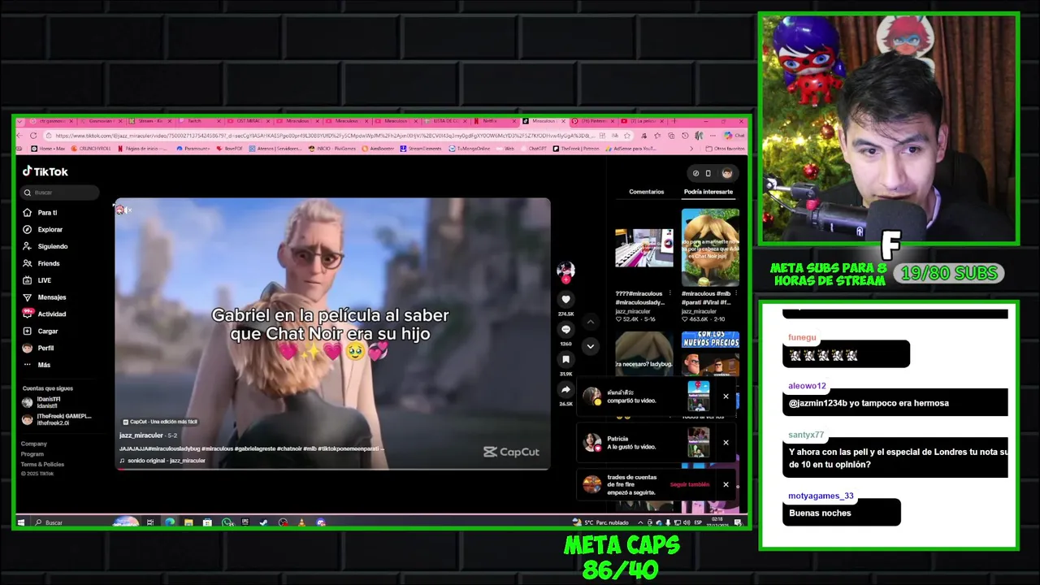This screenshot has height=585, width=1040.
Task: Open the jazz_miraculer username on the video
Action: coord(141,435)
